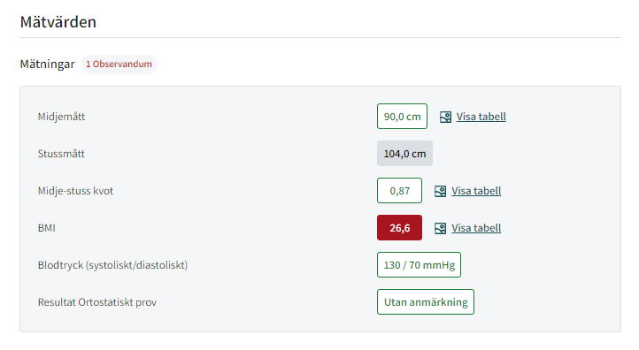This screenshot has width=639, height=350.
Task: Click the Utan anmärkning result box
Action: pyautogui.click(x=426, y=302)
